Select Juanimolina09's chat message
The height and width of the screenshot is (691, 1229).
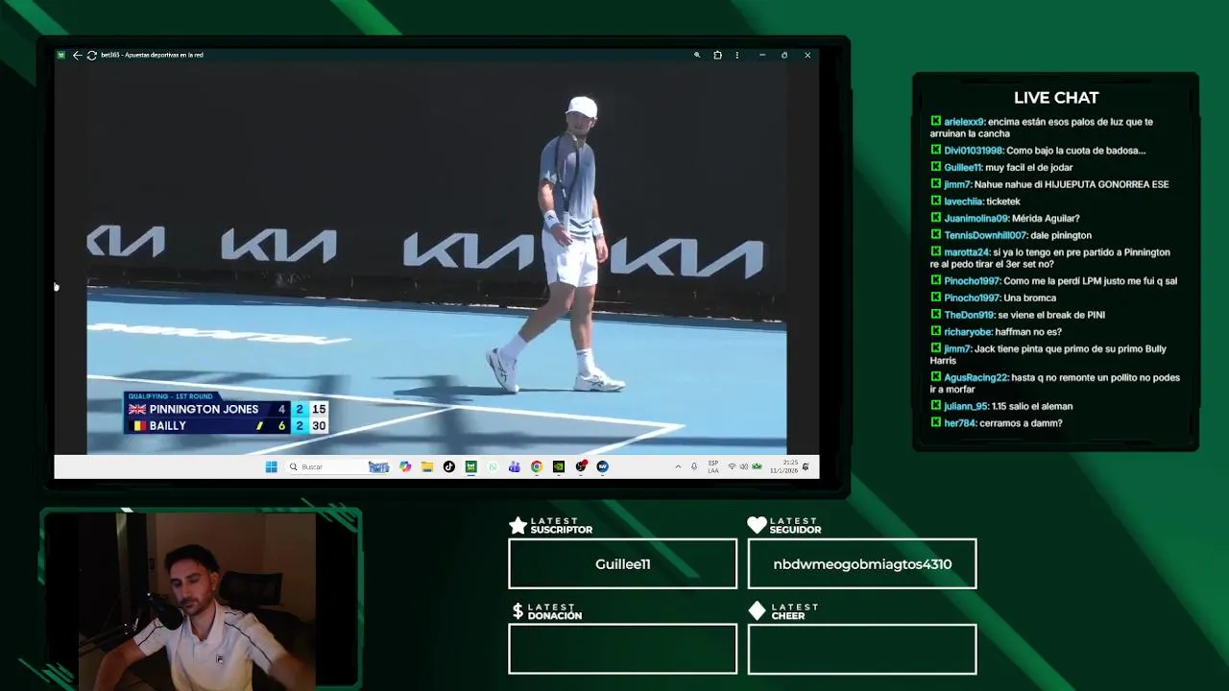[x=1005, y=219]
